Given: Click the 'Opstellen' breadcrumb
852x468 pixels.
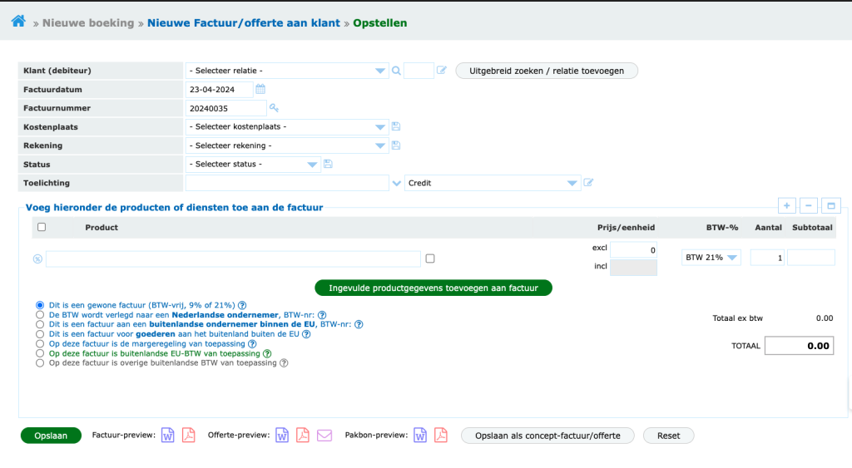Looking at the screenshot, I should point(379,22).
